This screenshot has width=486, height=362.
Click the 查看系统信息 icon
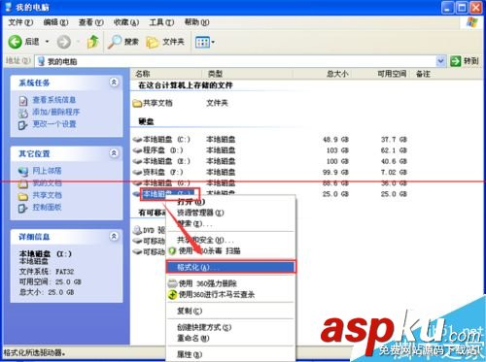pyautogui.click(x=23, y=101)
